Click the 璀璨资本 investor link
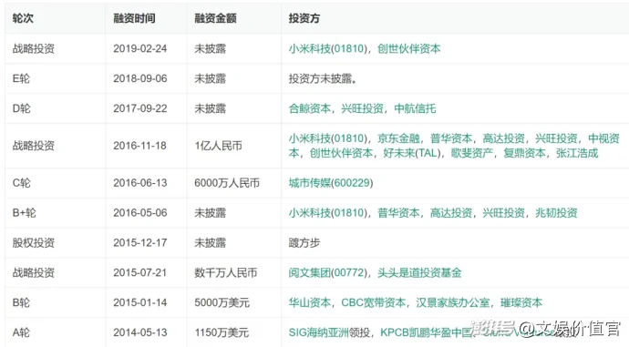 point(521,302)
